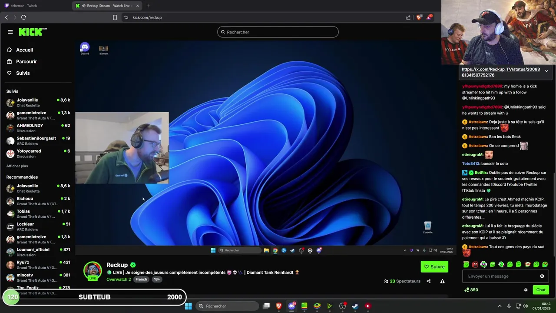Click the taskbar Rechercher search box
This screenshot has height=313, width=556.
pos(226,306)
